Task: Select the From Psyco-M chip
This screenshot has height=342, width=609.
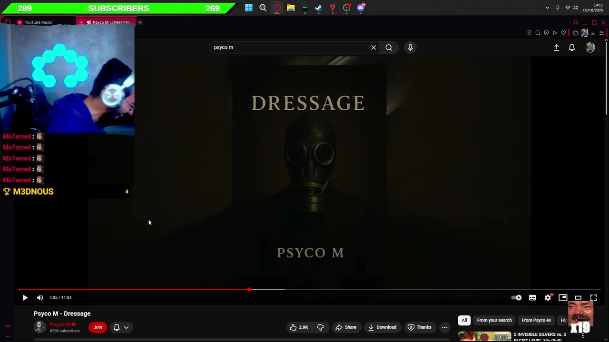Action: (x=536, y=320)
